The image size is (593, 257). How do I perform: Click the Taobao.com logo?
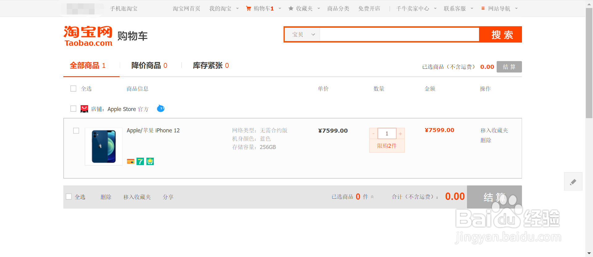[88, 36]
